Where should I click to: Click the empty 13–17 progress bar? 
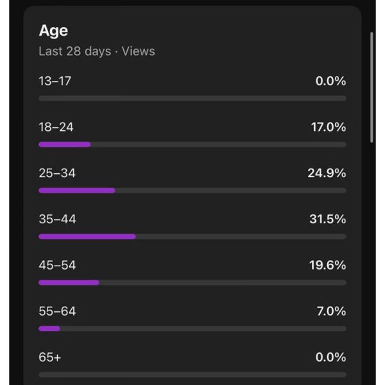tap(193, 98)
